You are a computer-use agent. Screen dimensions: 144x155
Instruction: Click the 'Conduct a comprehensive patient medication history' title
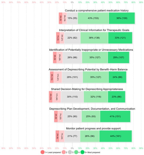[97, 10]
